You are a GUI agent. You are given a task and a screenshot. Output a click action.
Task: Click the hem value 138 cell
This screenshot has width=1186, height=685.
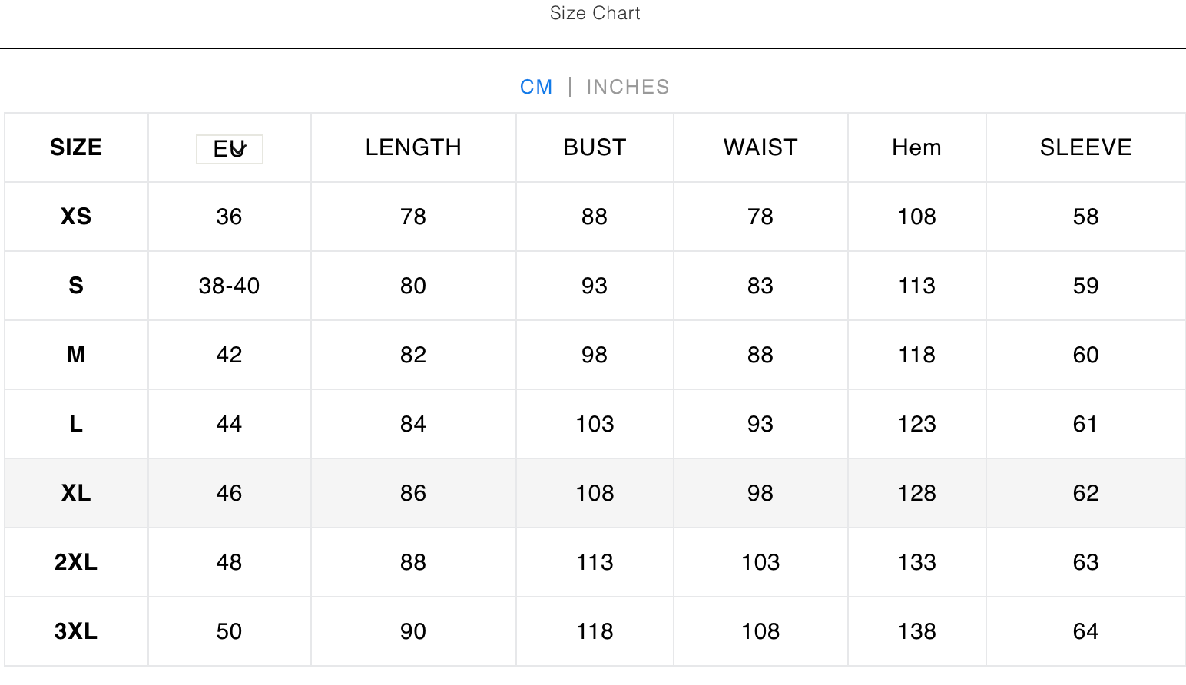point(916,631)
